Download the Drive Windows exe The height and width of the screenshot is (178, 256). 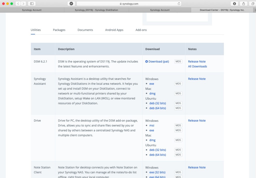tap(152, 130)
